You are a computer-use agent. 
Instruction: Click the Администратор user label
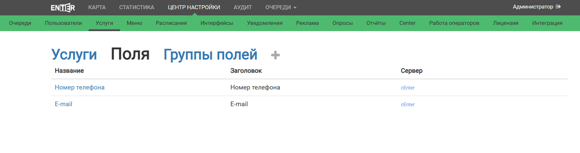coord(533,7)
